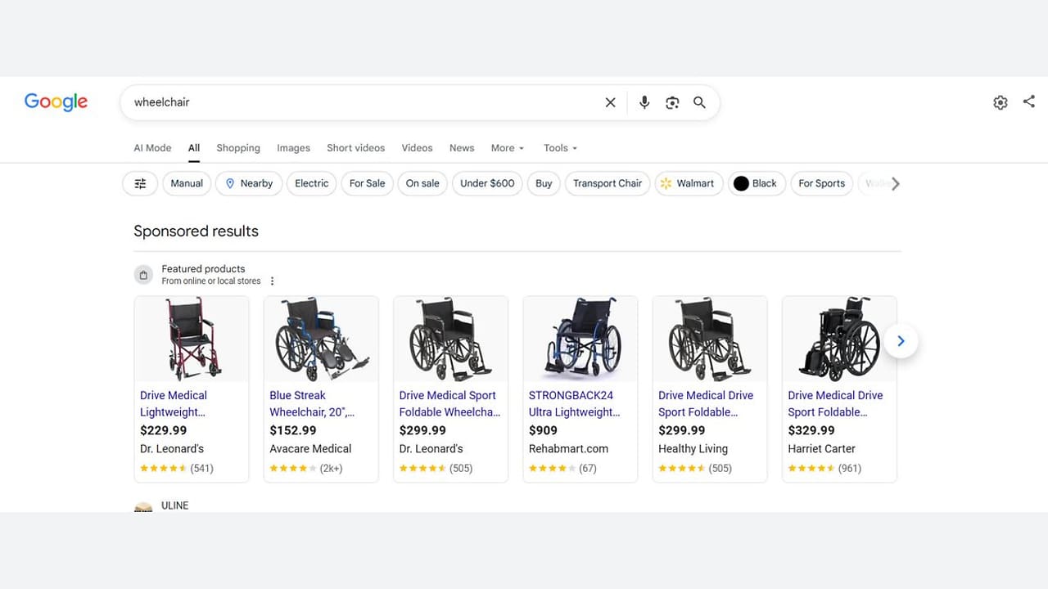Open the red Drive Medical Lightweight wheelchair image

coord(192,339)
